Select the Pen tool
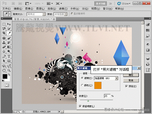The height and width of the screenshot is (114, 152). 4,56
